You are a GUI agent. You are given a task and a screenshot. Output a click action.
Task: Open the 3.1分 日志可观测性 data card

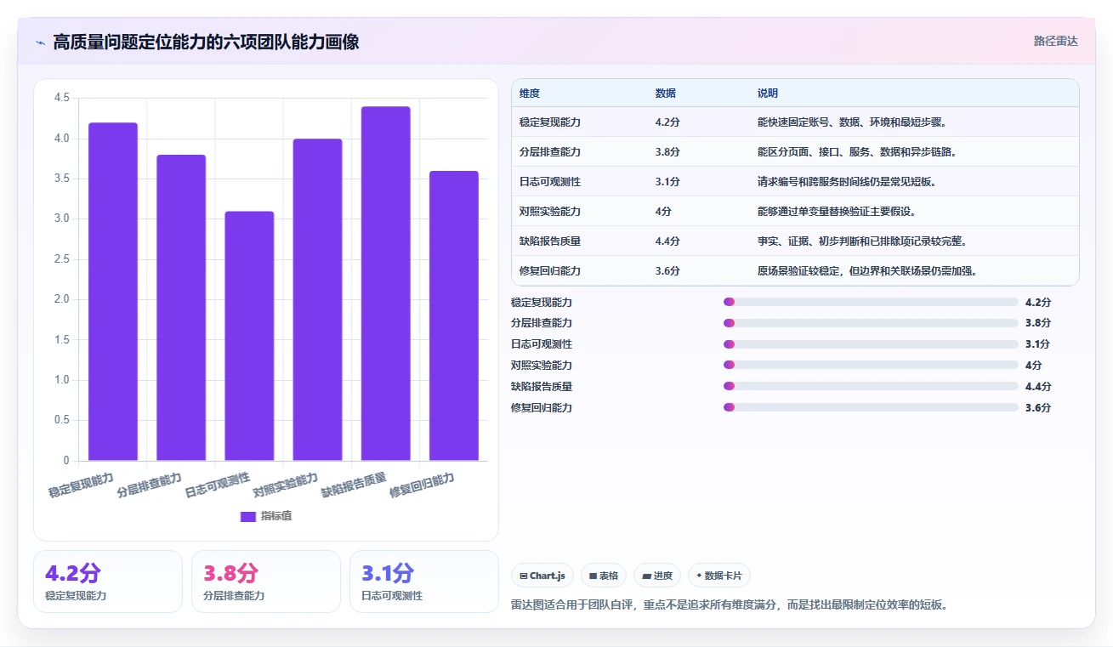(x=424, y=582)
